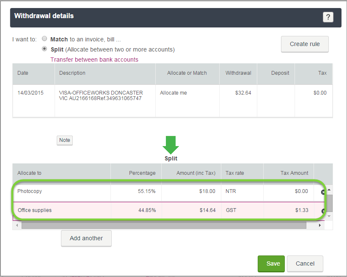The height and width of the screenshot is (277, 347).
Task: Click the green Split arrow
Action: click(171, 145)
